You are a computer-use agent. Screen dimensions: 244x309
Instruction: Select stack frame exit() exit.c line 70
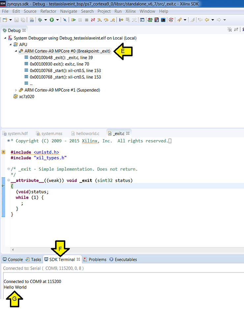pyautogui.click(x=59, y=64)
